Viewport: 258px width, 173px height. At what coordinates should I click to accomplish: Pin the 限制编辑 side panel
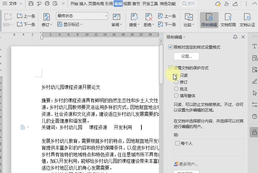point(235,37)
